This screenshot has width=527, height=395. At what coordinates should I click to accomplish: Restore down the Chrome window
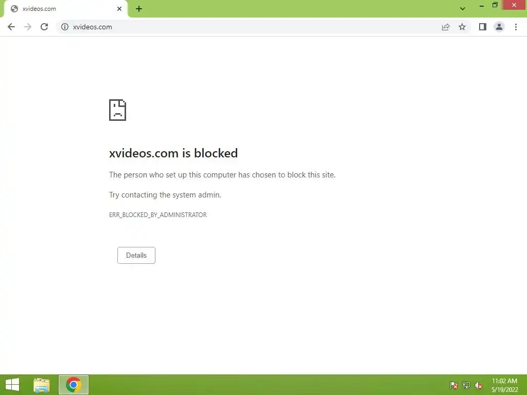pos(495,5)
